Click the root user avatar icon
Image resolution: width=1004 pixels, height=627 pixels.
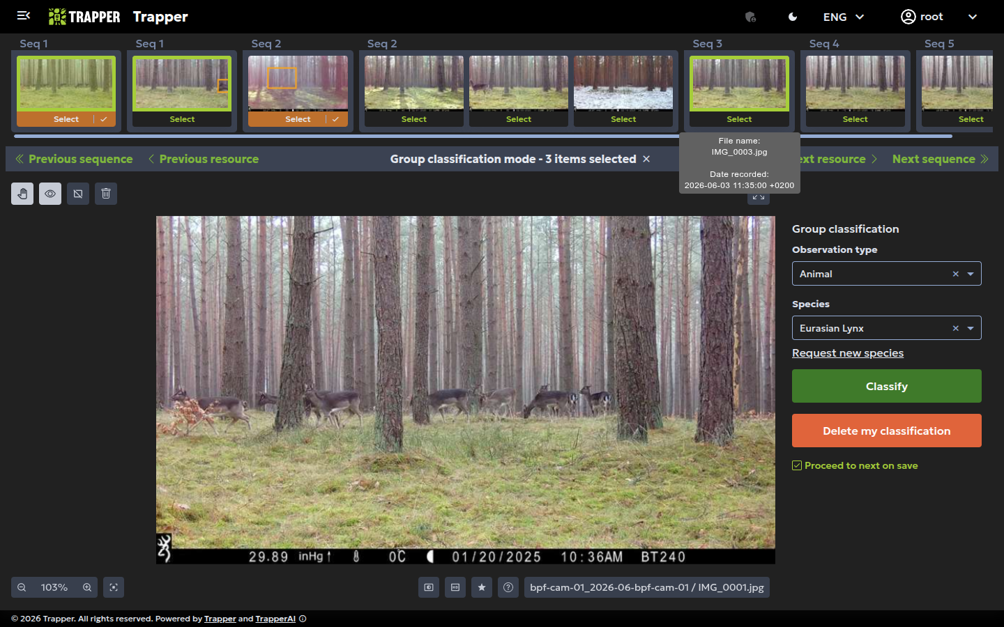pos(908,17)
